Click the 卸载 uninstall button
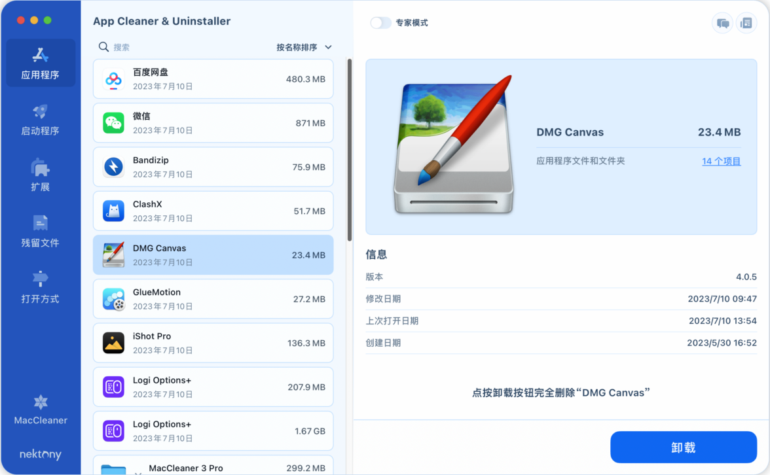The height and width of the screenshot is (475, 770). 683,447
